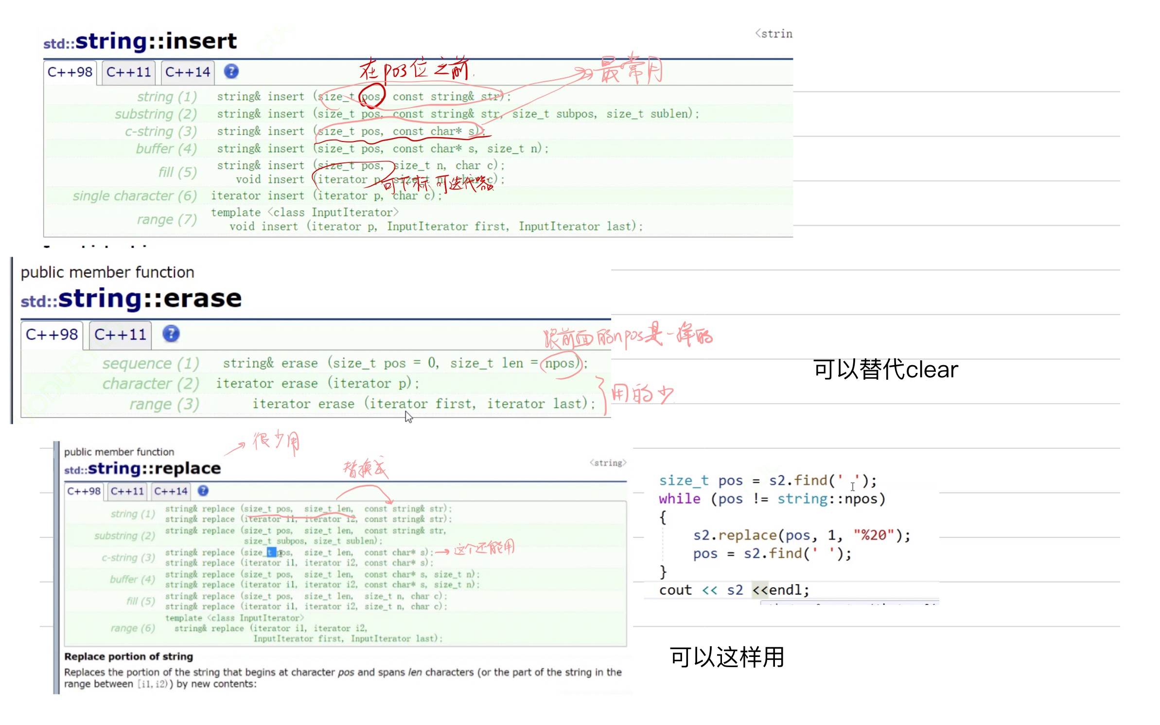Click the help icon beside C++14 in the replace section
Viewport: 1160px width, 725px height.
point(203,491)
